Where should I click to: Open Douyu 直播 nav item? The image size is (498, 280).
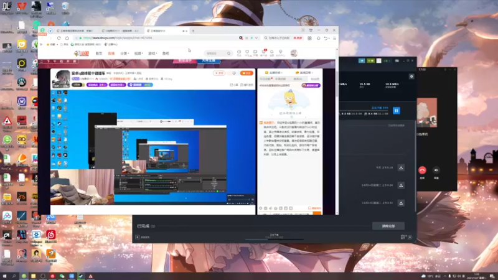(111, 54)
